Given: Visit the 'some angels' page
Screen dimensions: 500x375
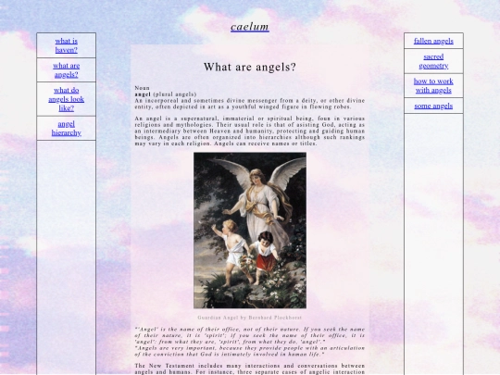Looking at the screenshot, I should click(433, 106).
